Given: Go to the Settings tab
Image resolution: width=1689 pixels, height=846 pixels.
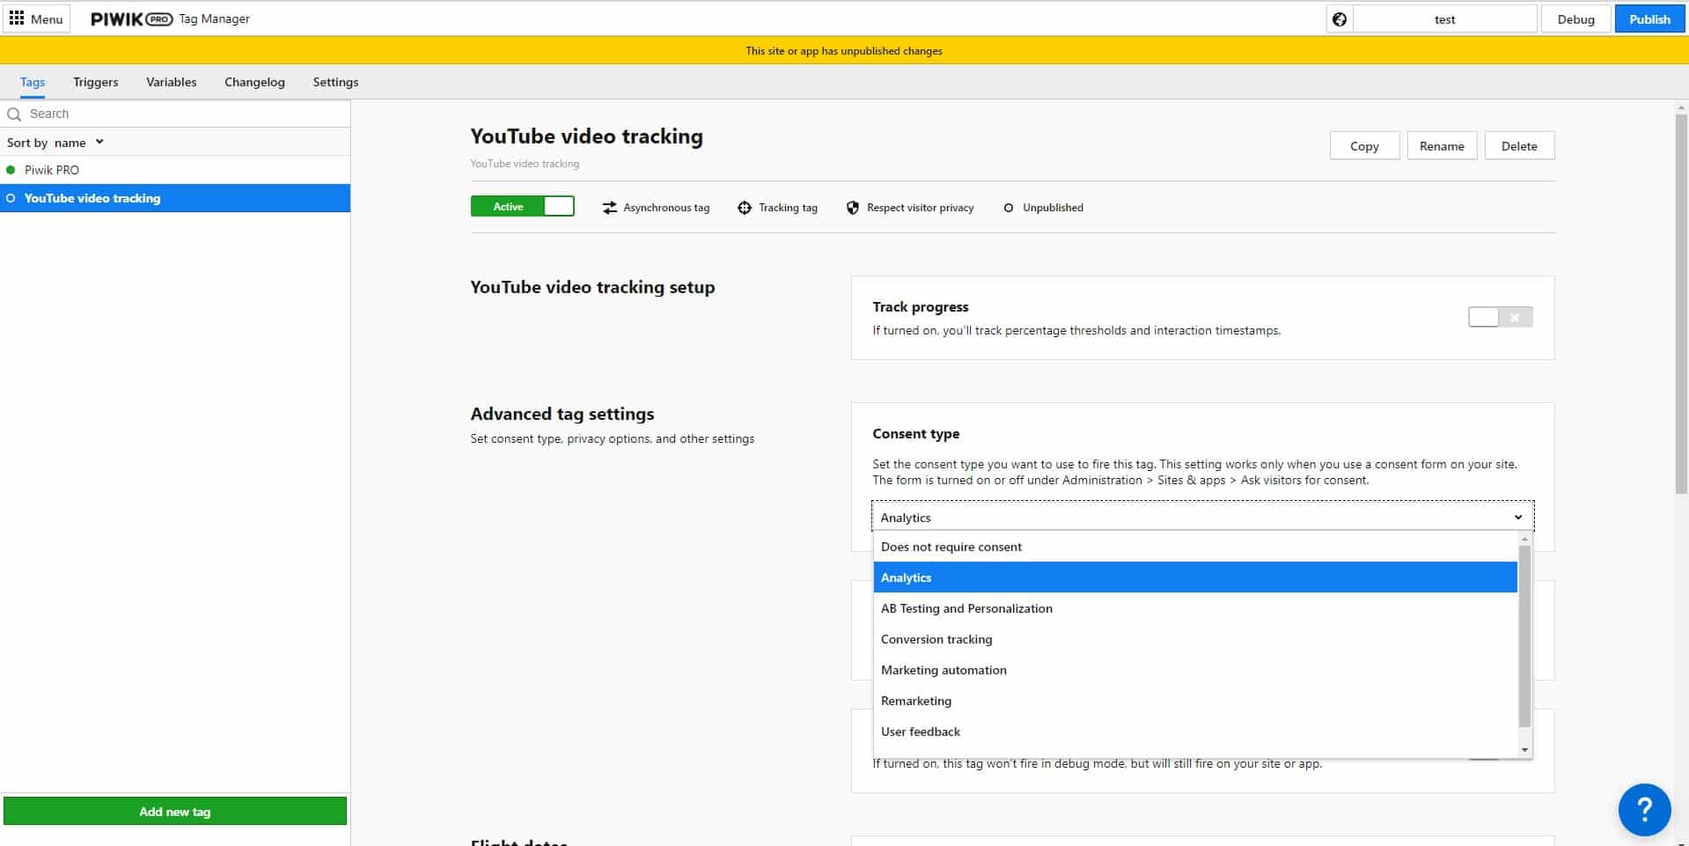Looking at the screenshot, I should (335, 82).
